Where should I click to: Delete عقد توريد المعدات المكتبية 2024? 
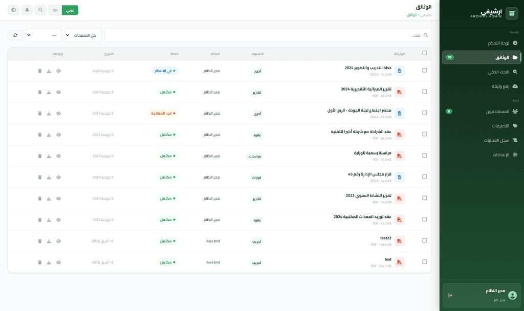40,220
